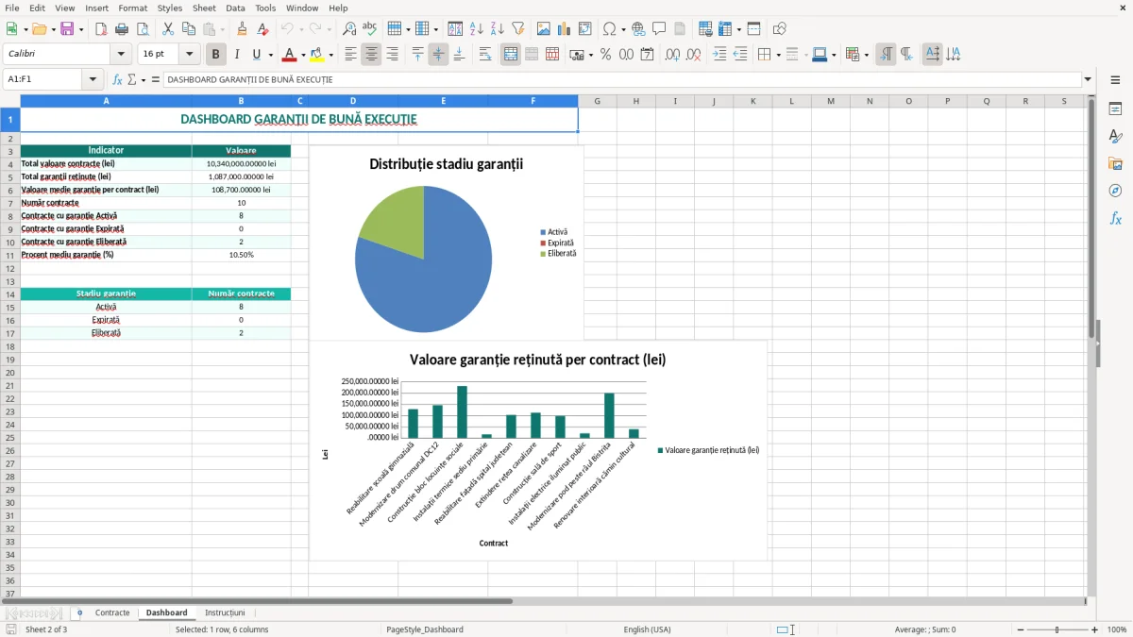Sort descending Z to A
The image size is (1133, 637).
tap(497, 29)
